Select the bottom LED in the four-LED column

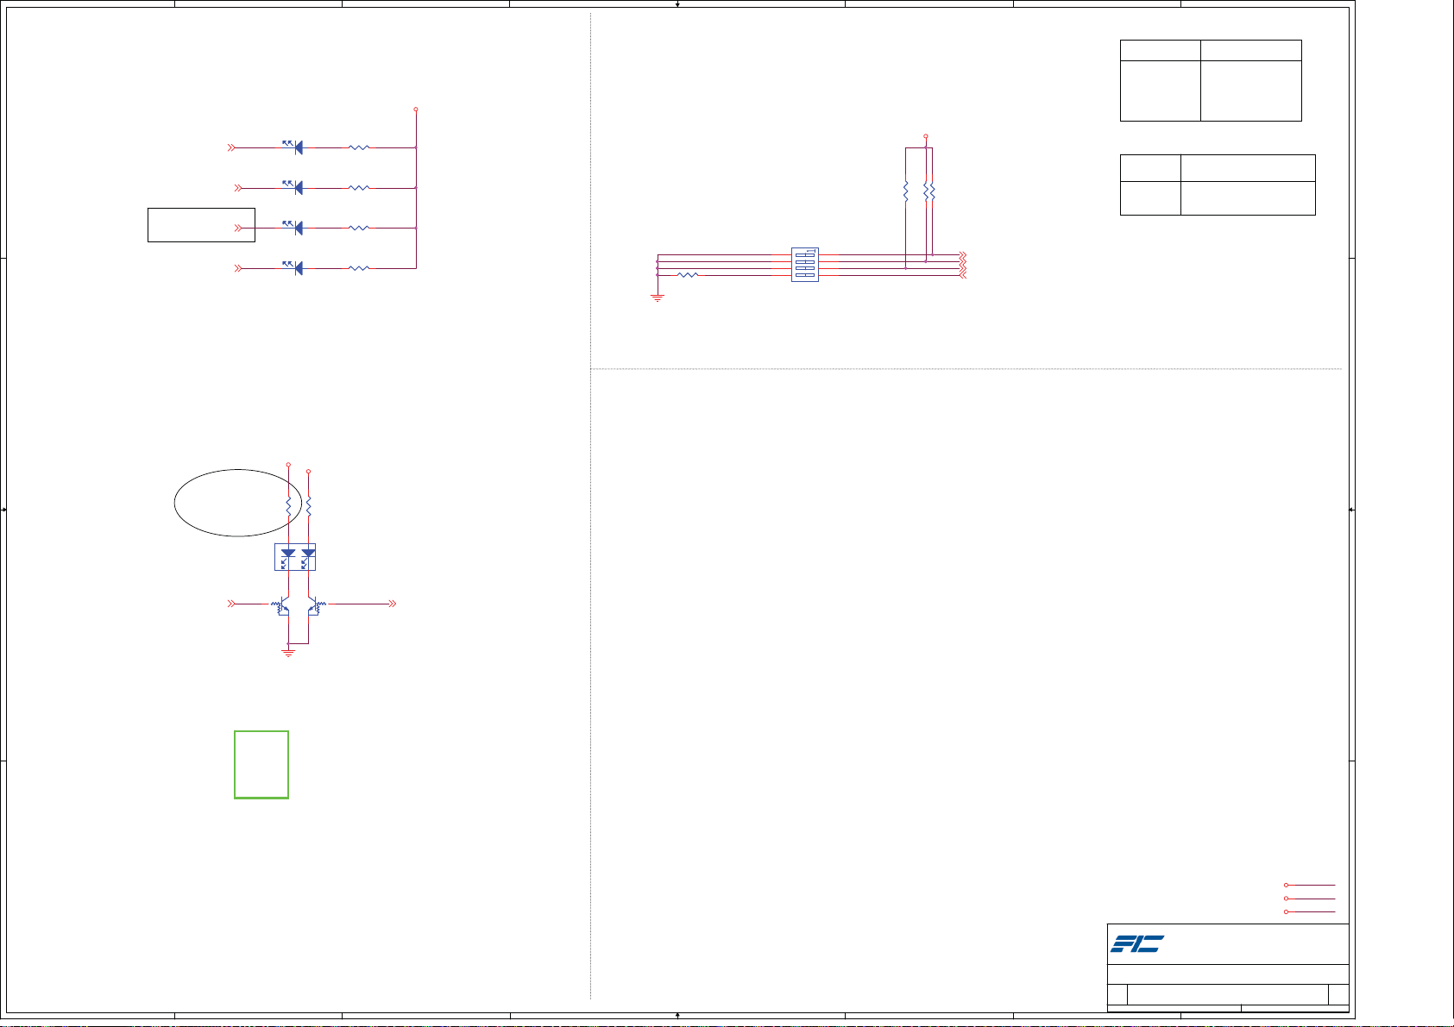(x=294, y=267)
